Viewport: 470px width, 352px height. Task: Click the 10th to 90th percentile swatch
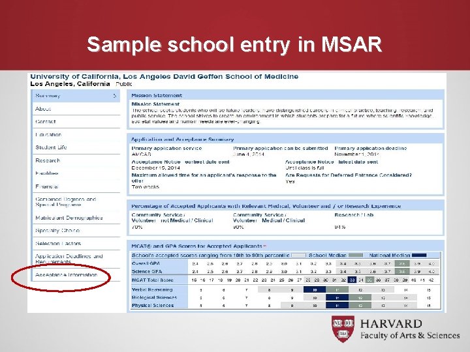coord(298,256)
